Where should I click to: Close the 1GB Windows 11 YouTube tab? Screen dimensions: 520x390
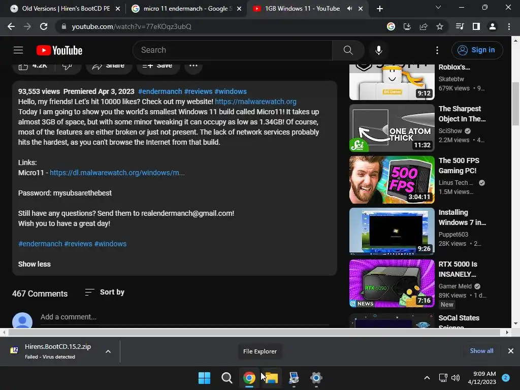coord(361,9)
